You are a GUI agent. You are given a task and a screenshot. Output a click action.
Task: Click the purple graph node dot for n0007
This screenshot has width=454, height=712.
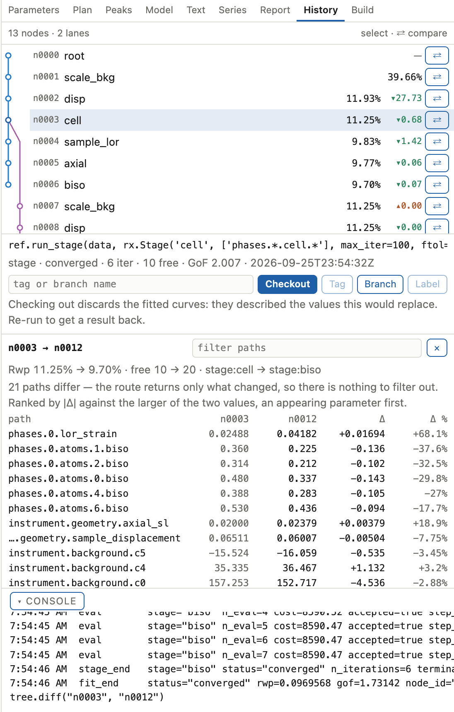(x=20, y=206)
